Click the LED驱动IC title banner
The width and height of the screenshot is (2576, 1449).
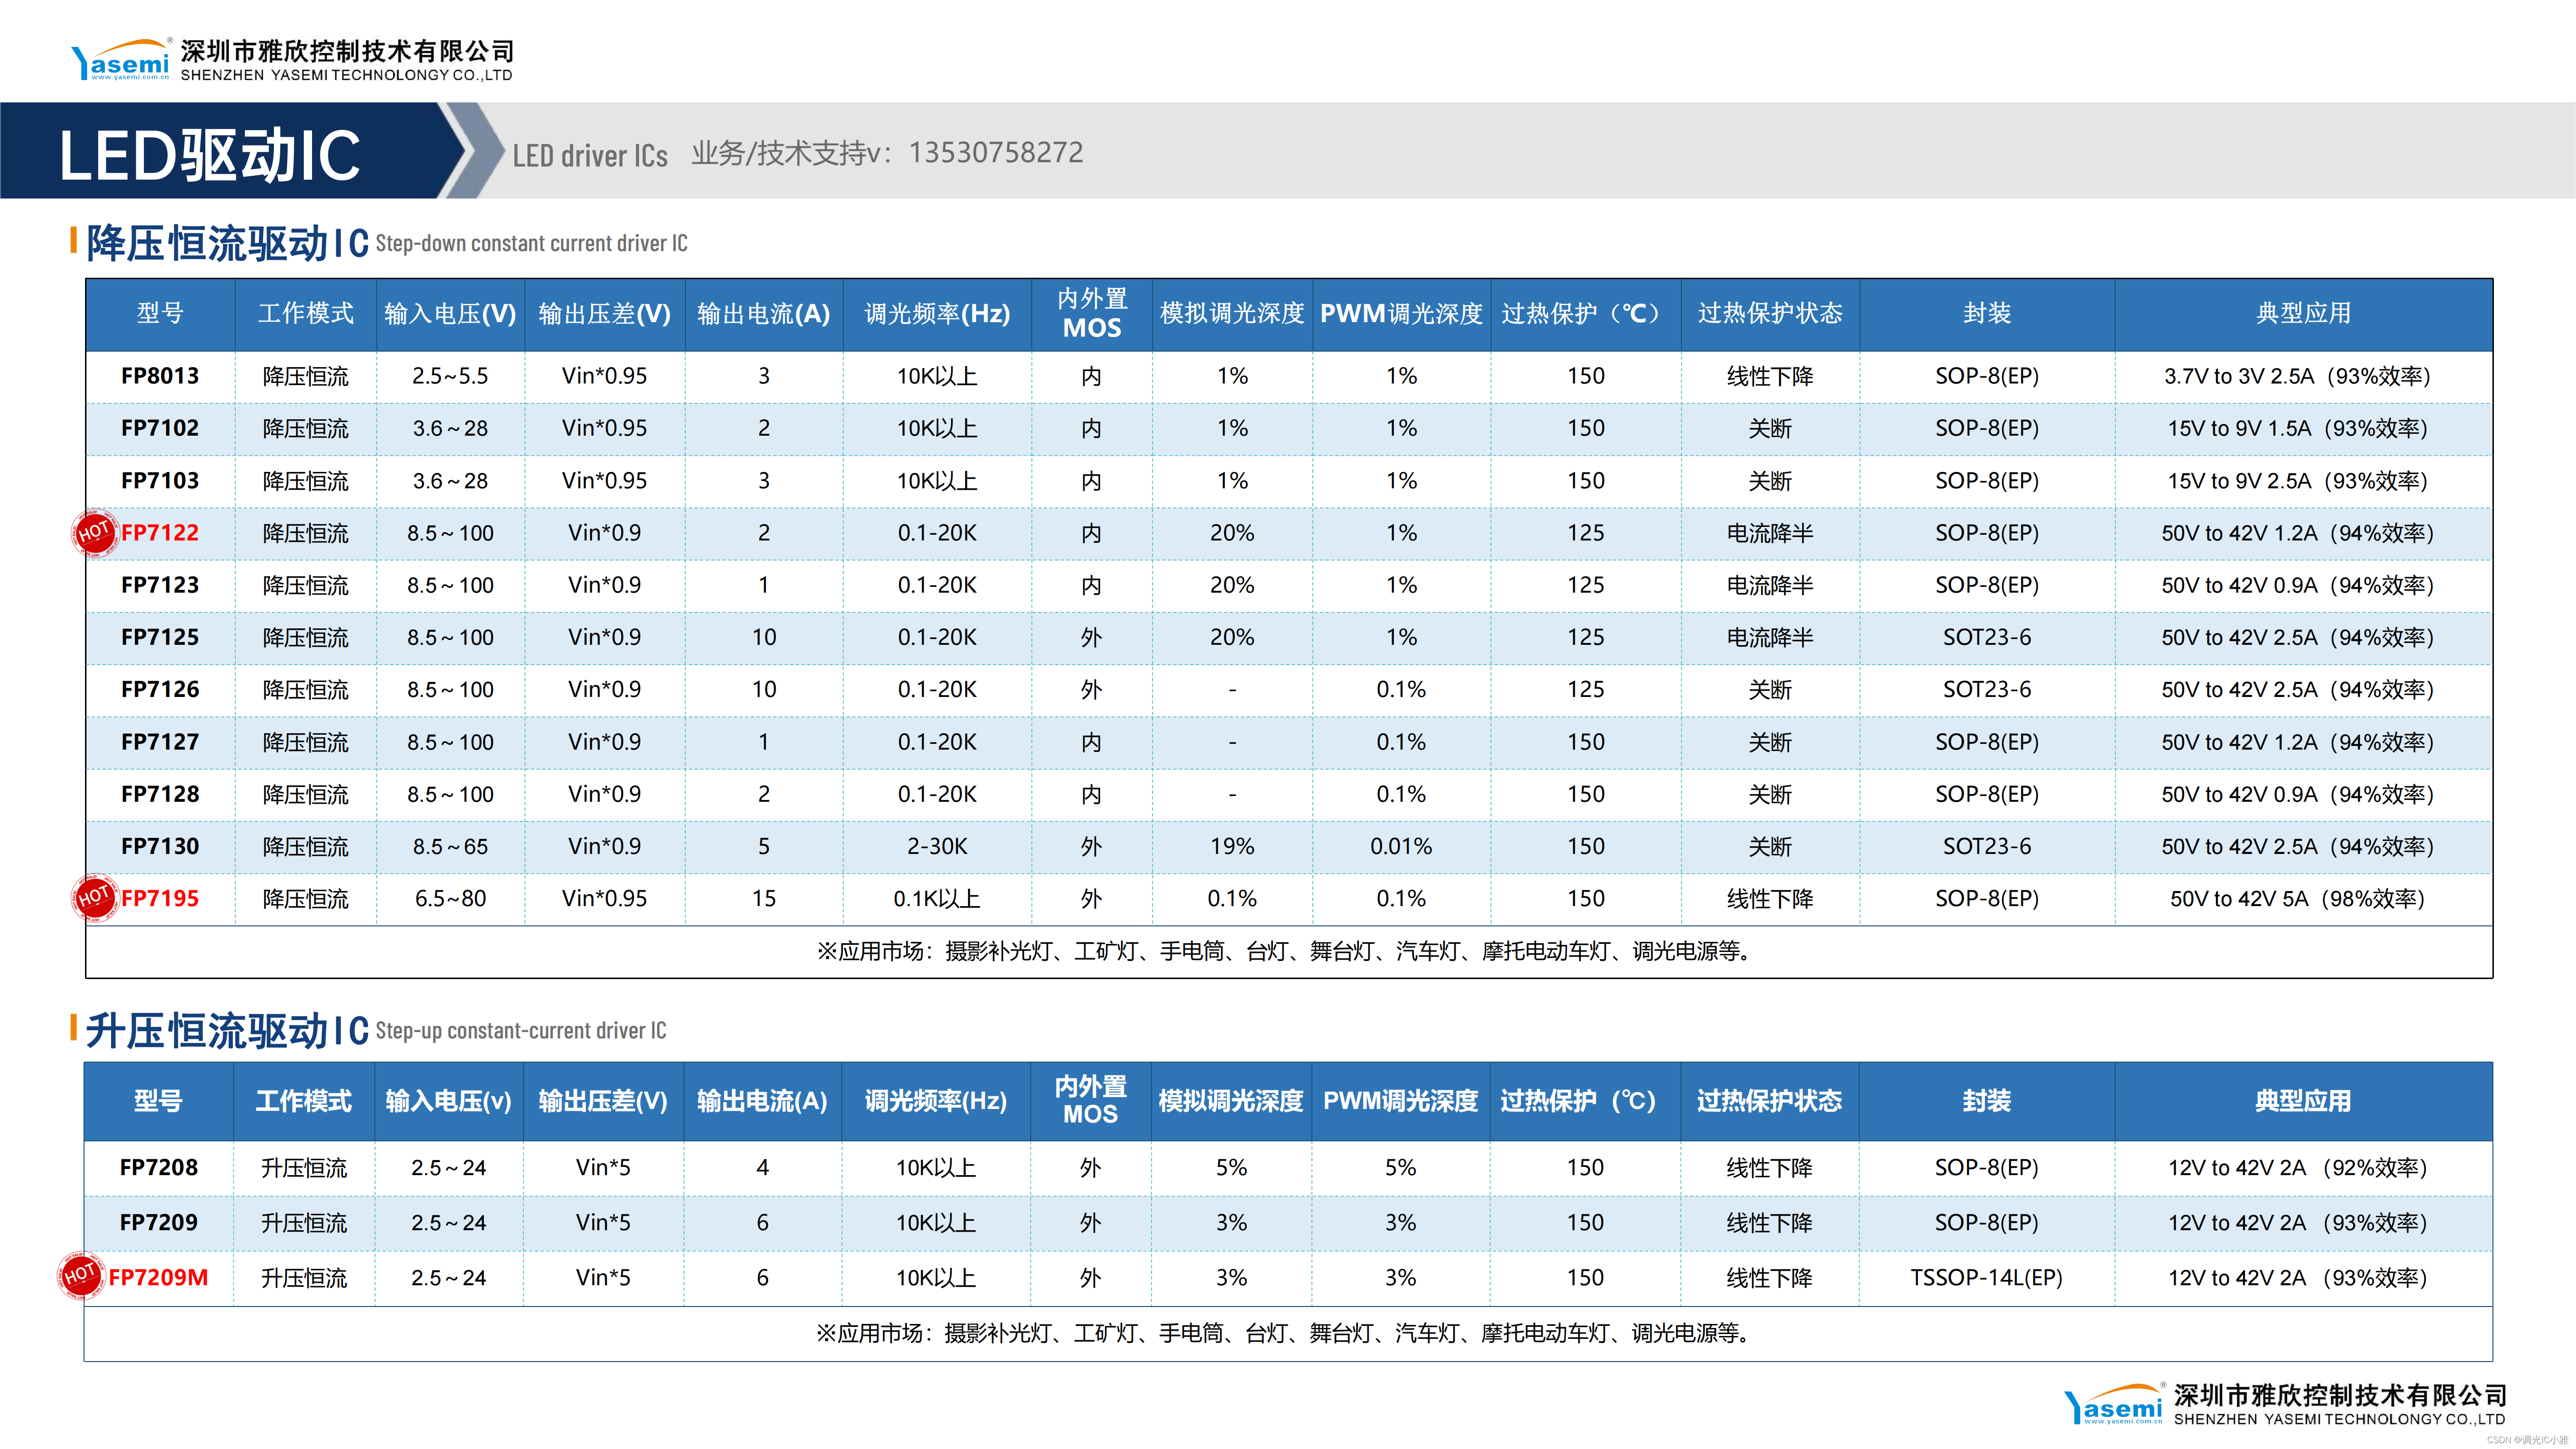[x=210, y=155]
